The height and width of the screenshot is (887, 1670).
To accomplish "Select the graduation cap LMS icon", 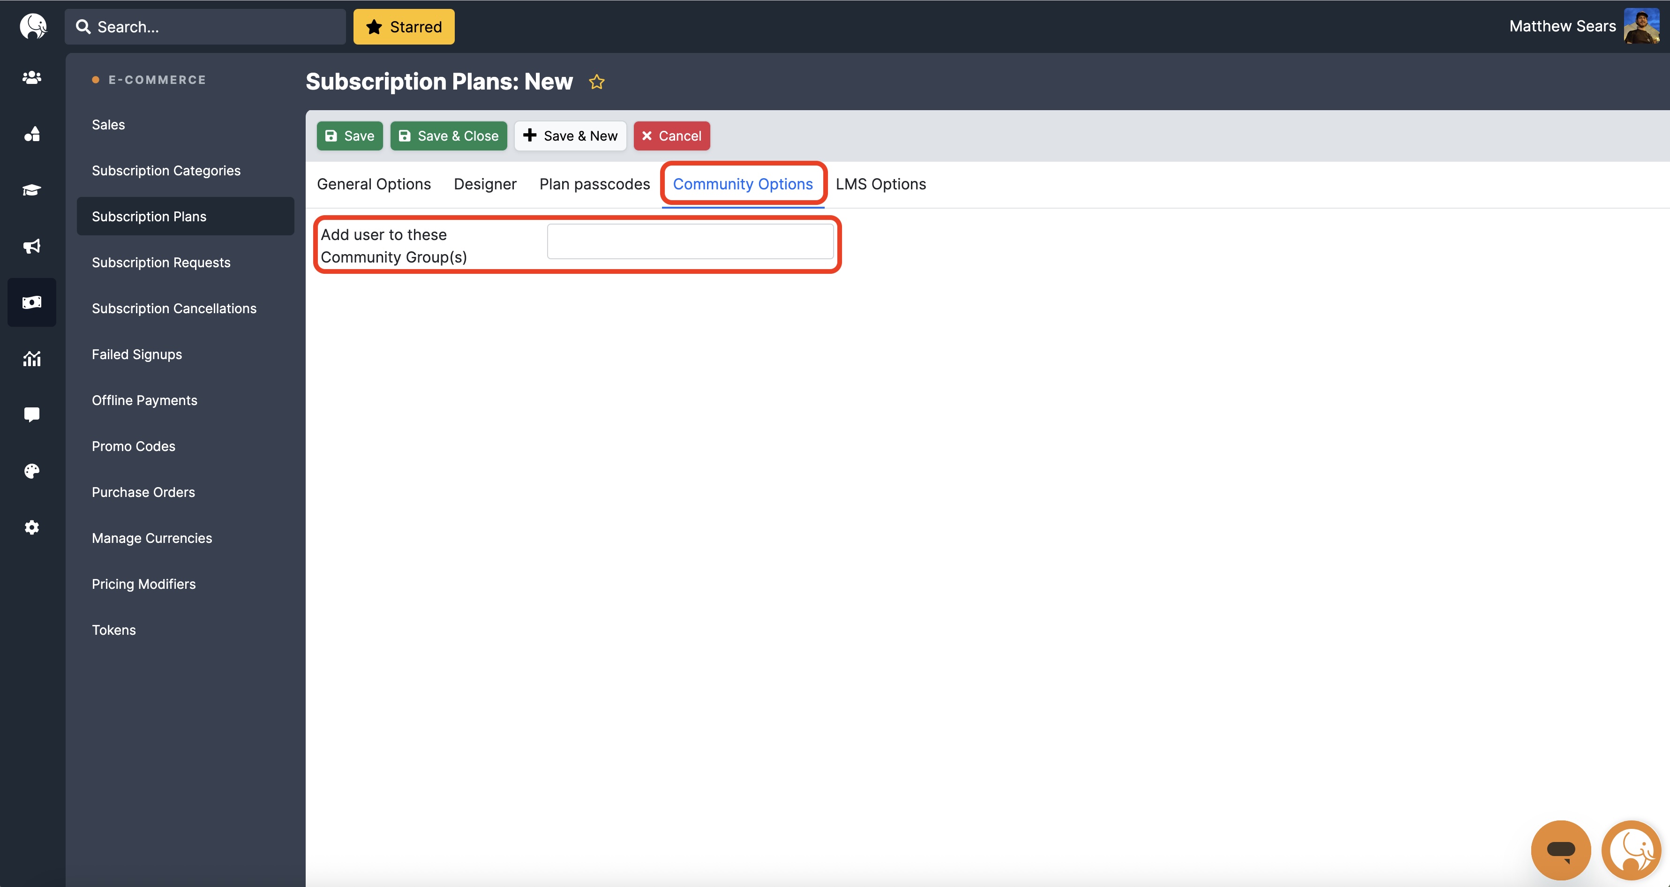I will click(x=32, y=190).
